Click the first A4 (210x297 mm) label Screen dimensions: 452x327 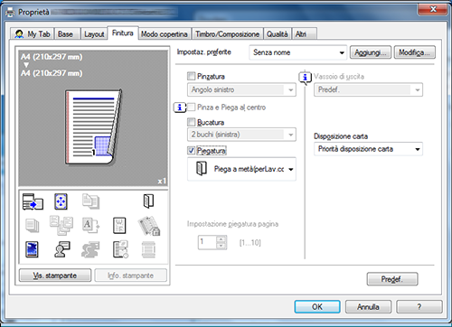(x=52, y=57)
